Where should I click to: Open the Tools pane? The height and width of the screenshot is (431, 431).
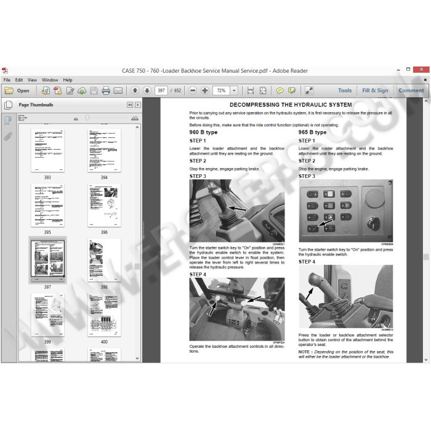pyautogui.click(x=345, y=91)
